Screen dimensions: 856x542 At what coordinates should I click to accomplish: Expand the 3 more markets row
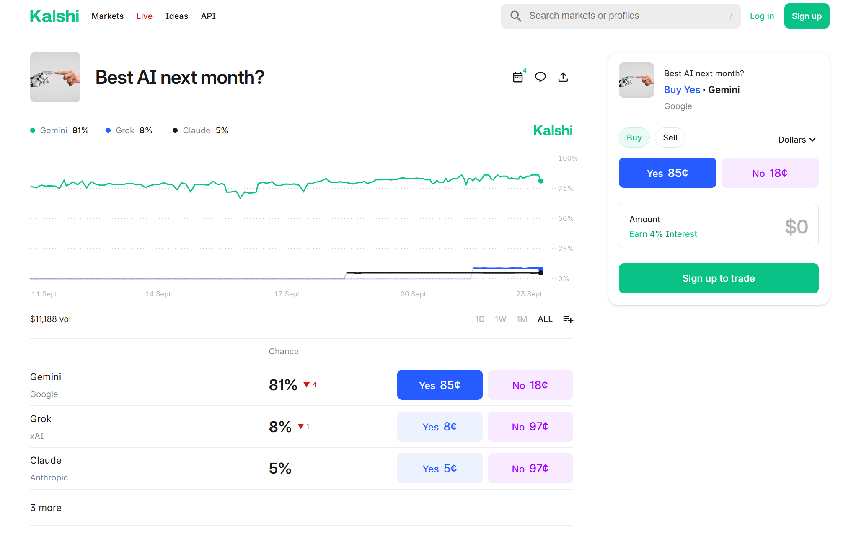point(46,508)
